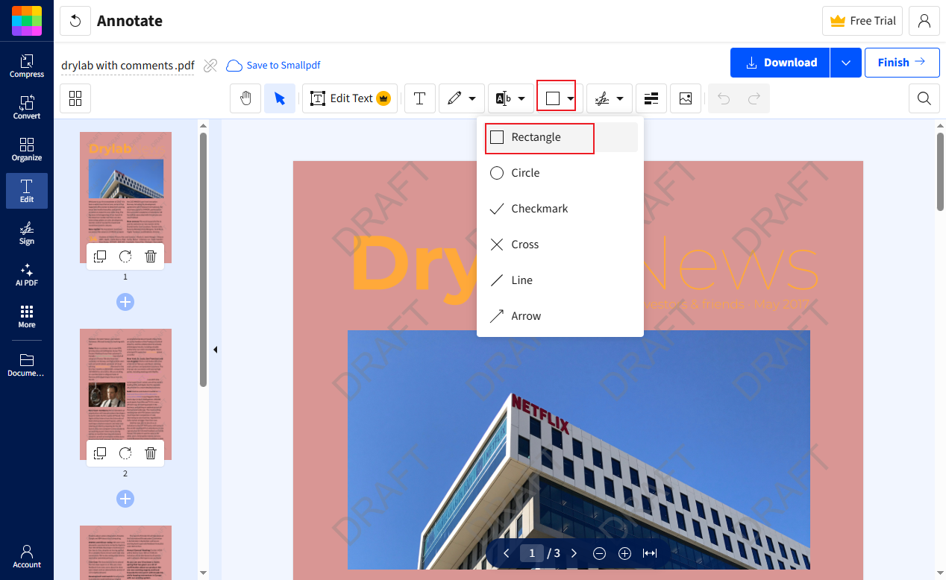The image size is (946, 580).
Task: Select the text insertion tool
Action: pos(419,98)
